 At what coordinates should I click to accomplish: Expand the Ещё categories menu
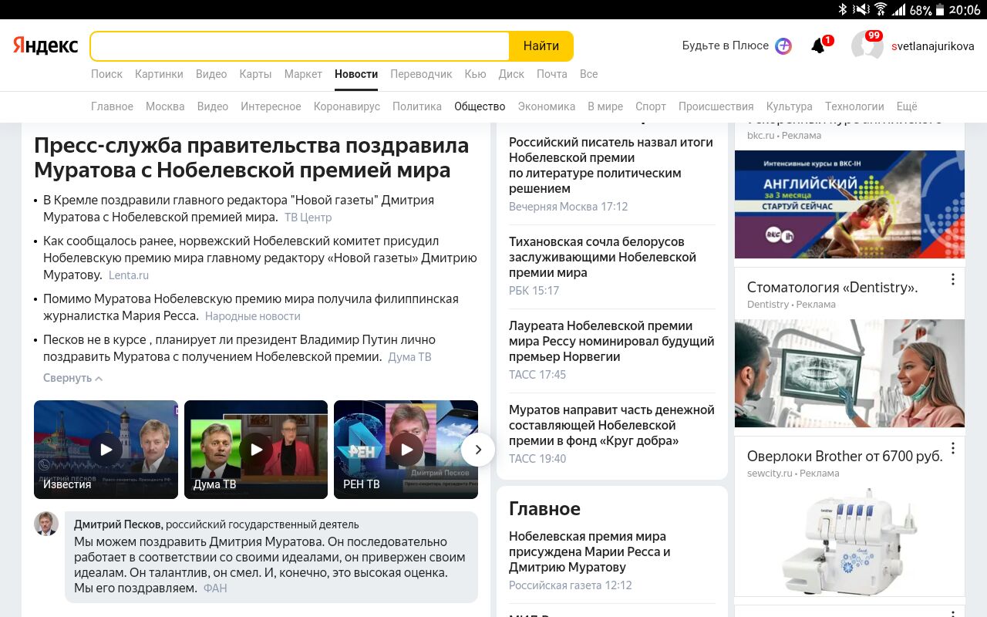[907, 106]
